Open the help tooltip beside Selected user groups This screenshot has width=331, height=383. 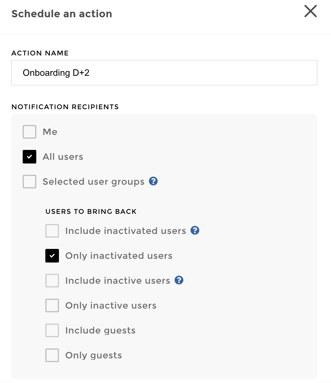pos(153,181)
